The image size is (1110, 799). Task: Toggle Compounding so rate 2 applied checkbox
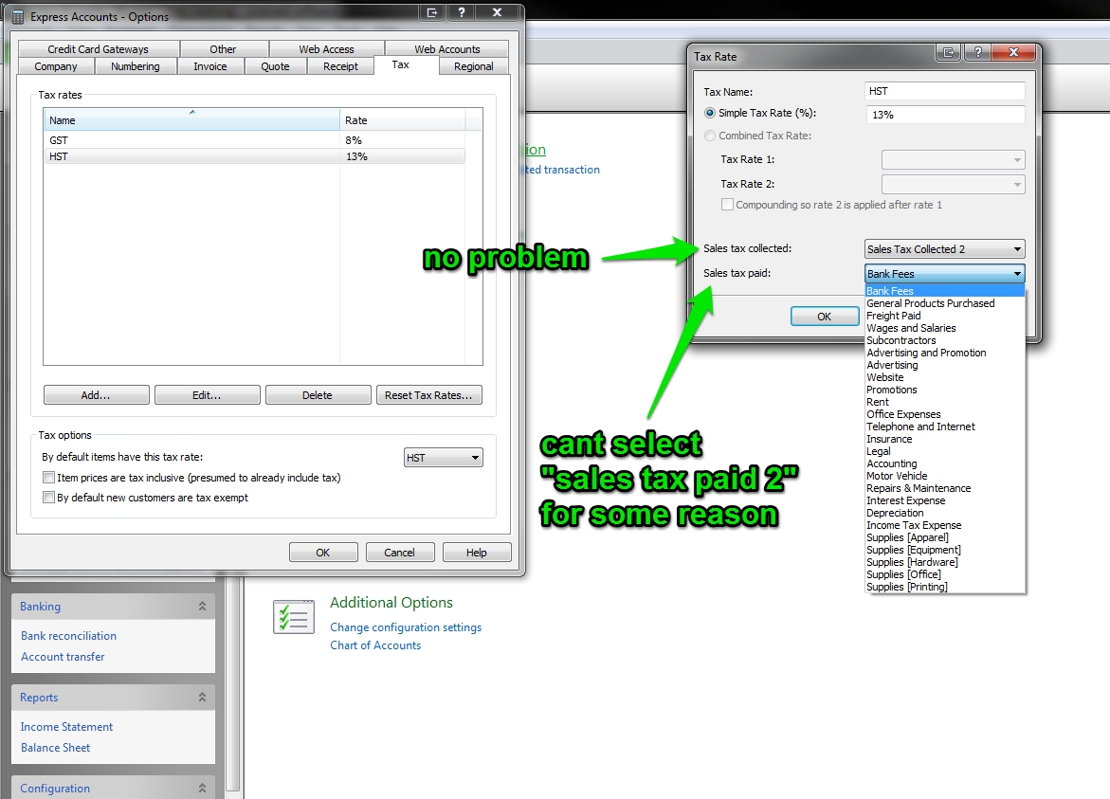[727, 205]
